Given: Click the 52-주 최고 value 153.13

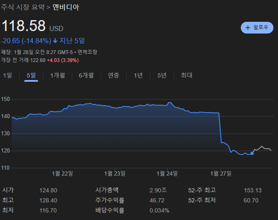Looking at the screenshot, I should pos(252,190).
